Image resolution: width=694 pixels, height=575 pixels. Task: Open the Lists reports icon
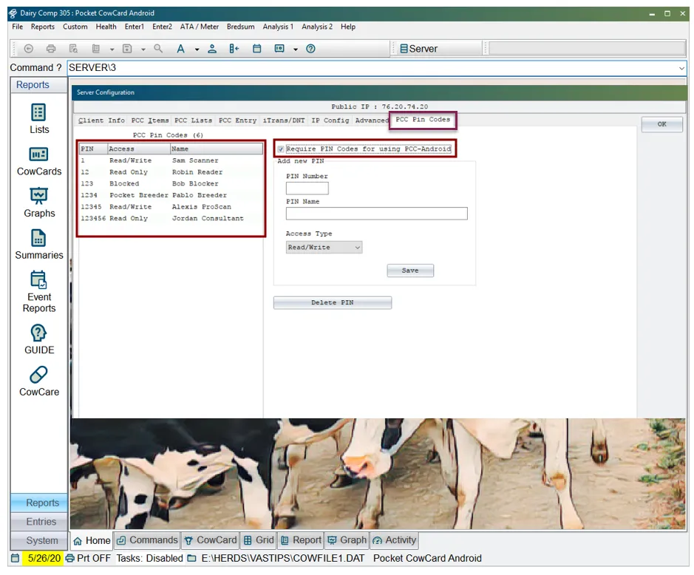pyautogui.click(x=39, y=118)
